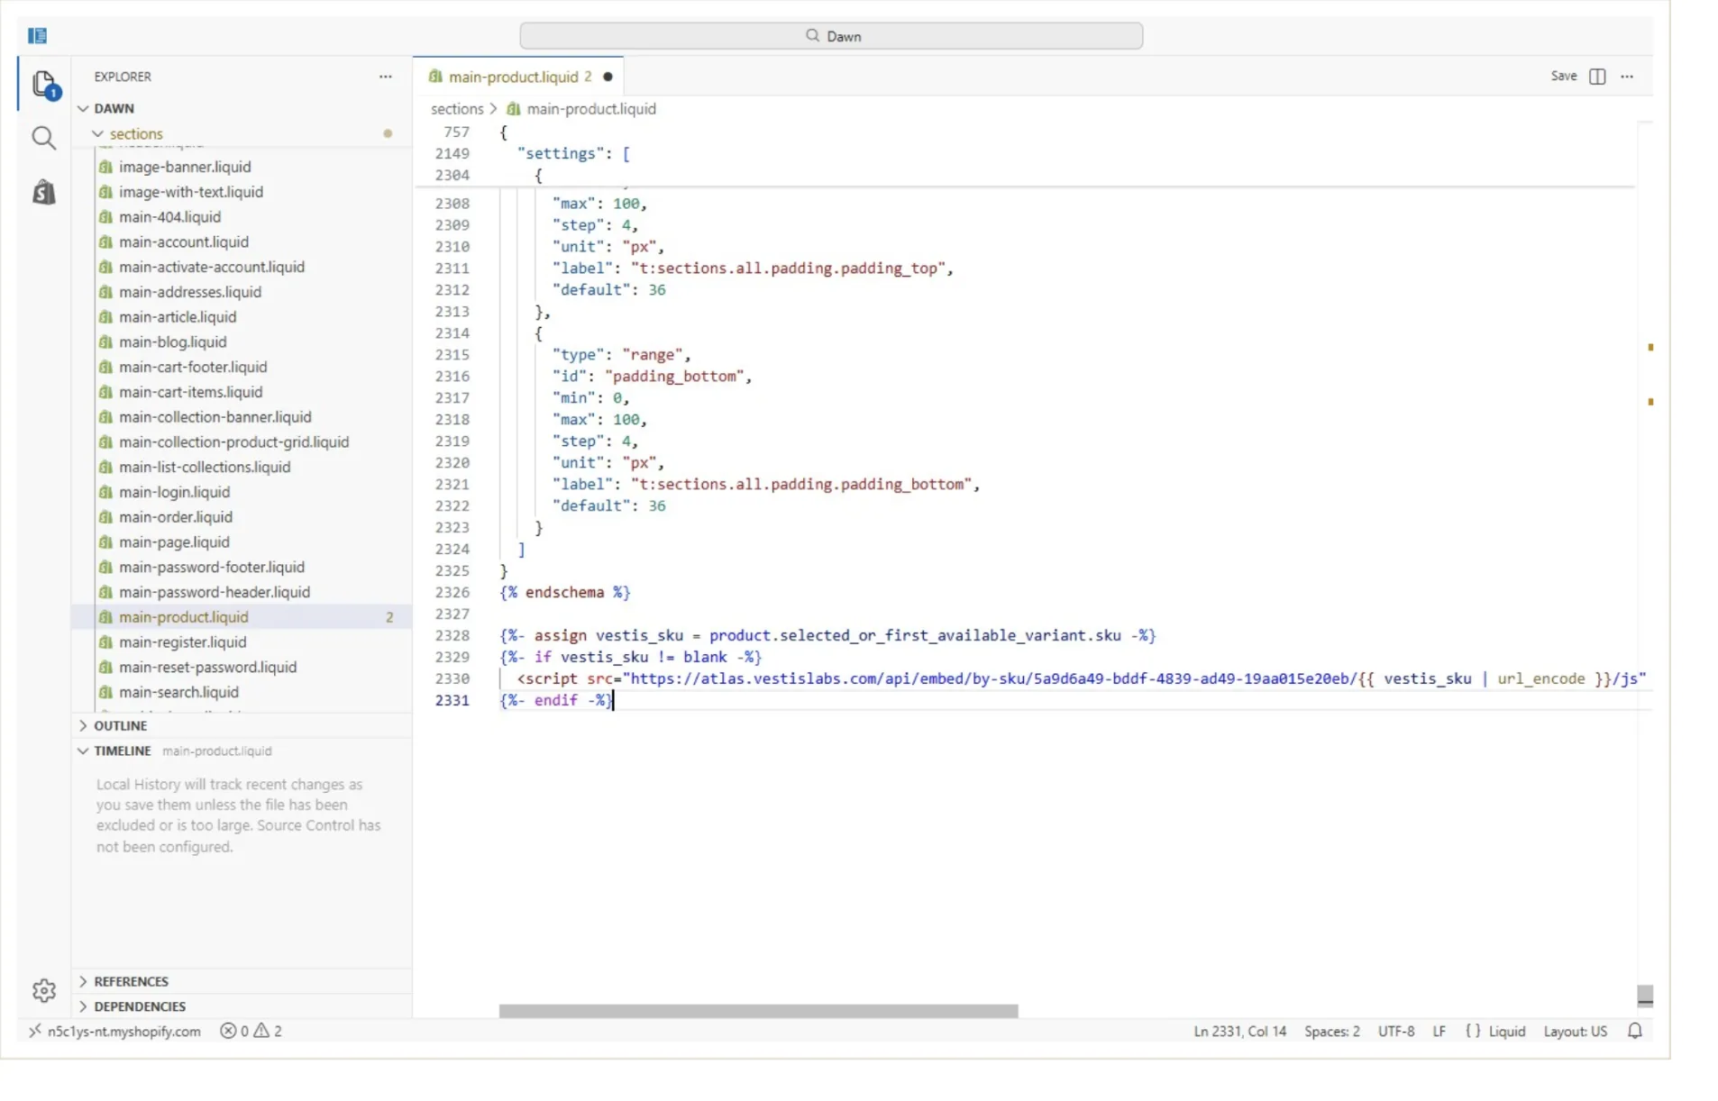Click the Save button

click(x=1564, y=77)
